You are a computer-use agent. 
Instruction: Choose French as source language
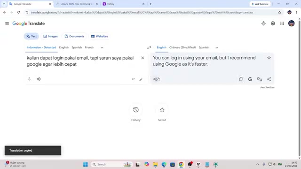click(x=89, y=47)
